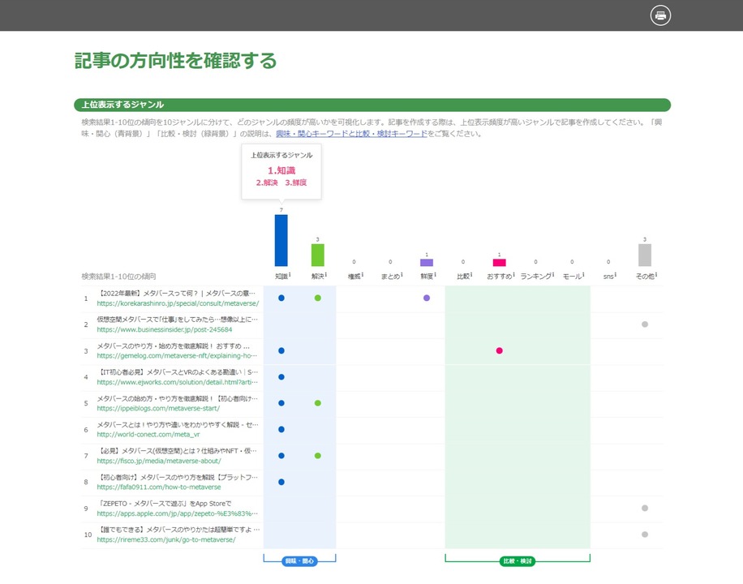743x584 pixels.
Task: Click the info icon next to その他
Action: 656,274
